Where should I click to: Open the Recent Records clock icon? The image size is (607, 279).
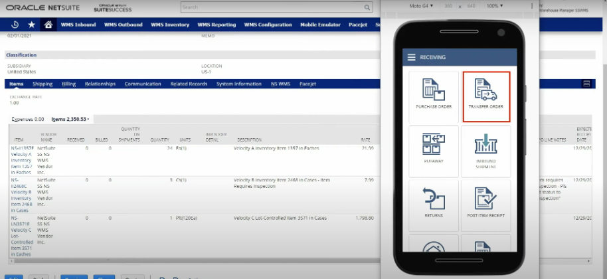click(15, 25)
